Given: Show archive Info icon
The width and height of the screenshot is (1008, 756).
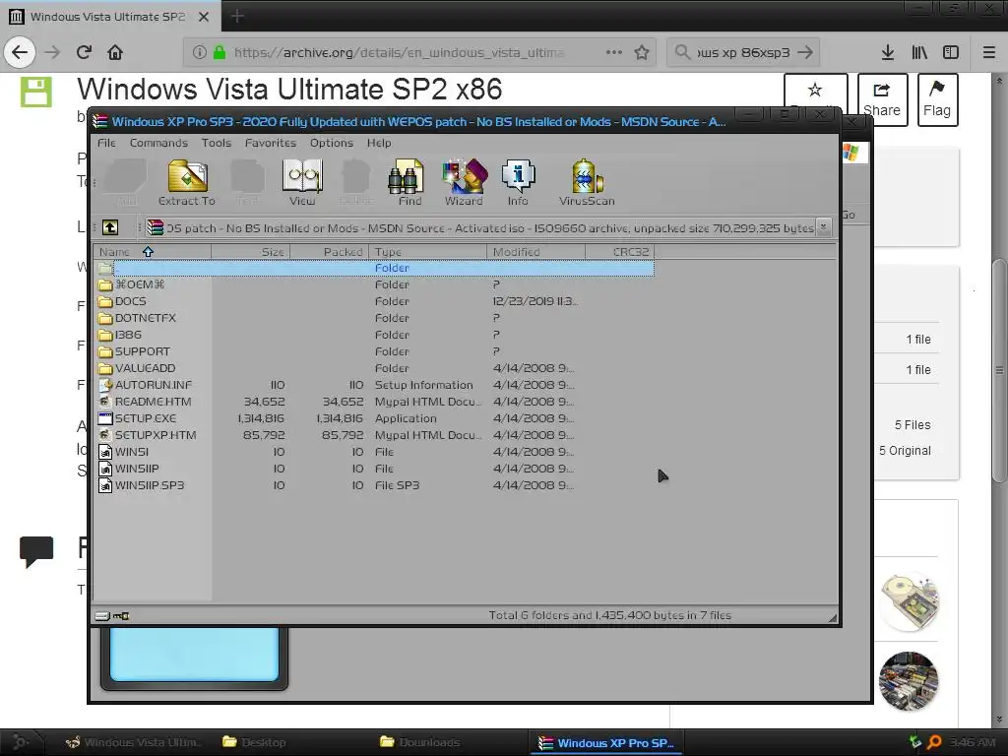Looking at the screenshot, I should (x=518, y=182).
